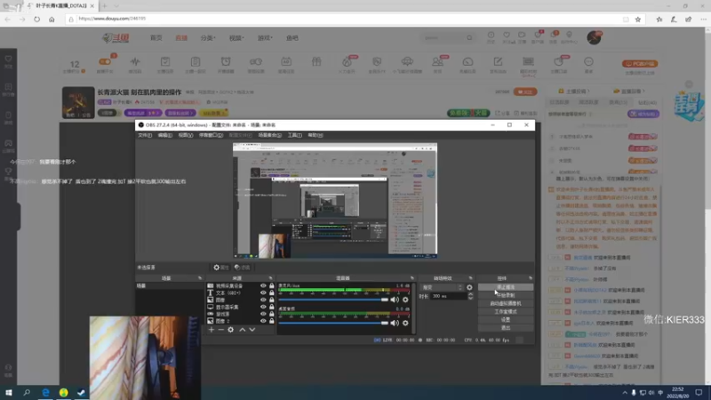The image size is (711, 400).
Task: Click the search magnifier in the Douyu search box
Action: [469, 38]
